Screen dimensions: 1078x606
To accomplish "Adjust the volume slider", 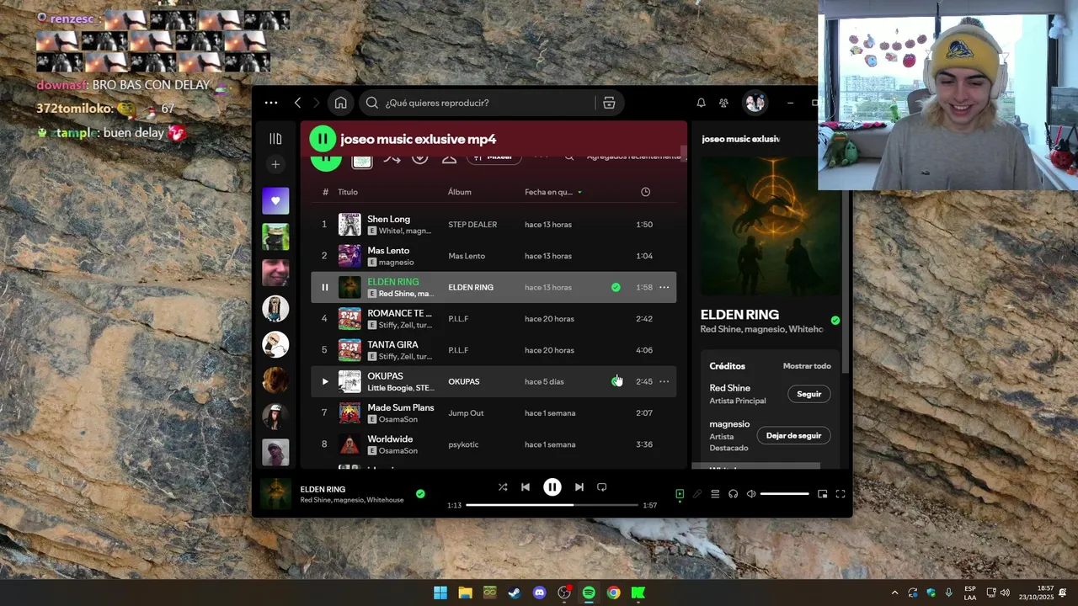I will click(x=785, y=494).
